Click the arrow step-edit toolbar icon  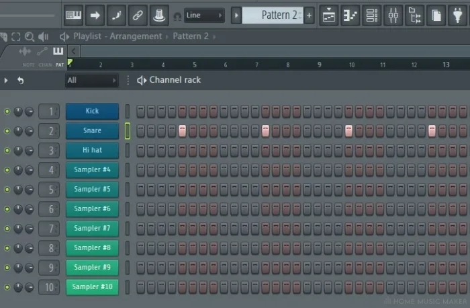tap(95, 15)
